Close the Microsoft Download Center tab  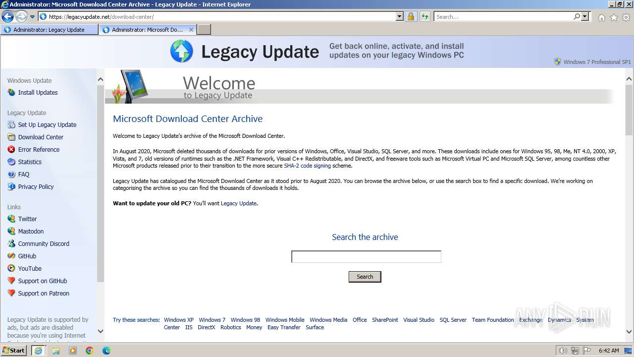[191, 30]
